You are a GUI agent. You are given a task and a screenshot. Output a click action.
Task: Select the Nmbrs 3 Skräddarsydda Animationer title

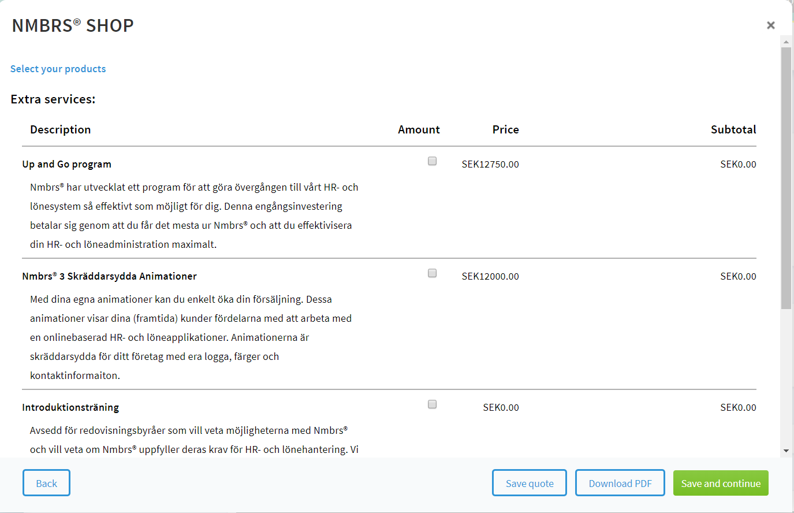110,276
